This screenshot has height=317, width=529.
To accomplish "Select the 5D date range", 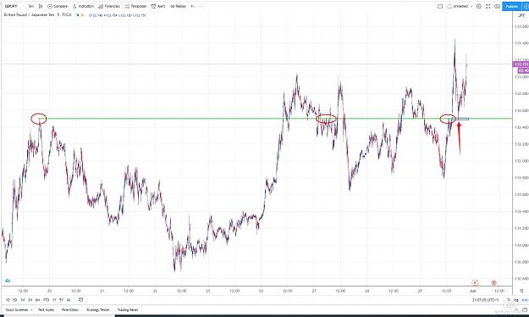I will 15,300.
